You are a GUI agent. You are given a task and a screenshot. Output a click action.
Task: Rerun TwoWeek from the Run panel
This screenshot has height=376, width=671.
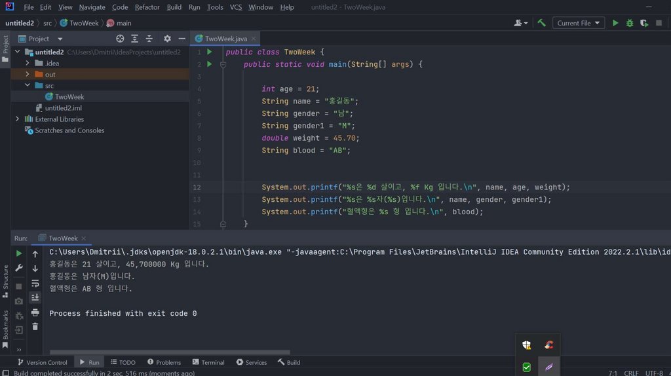point(19,254)
